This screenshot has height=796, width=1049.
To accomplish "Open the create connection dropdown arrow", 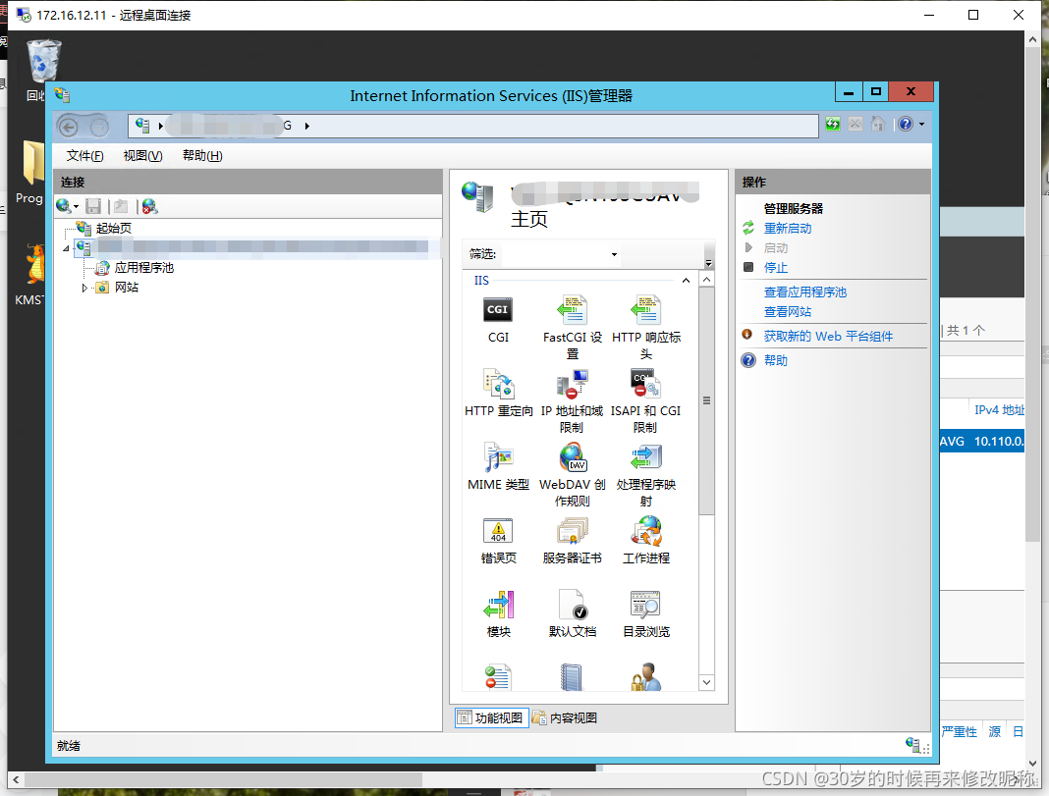I will [x=77, y=206].
